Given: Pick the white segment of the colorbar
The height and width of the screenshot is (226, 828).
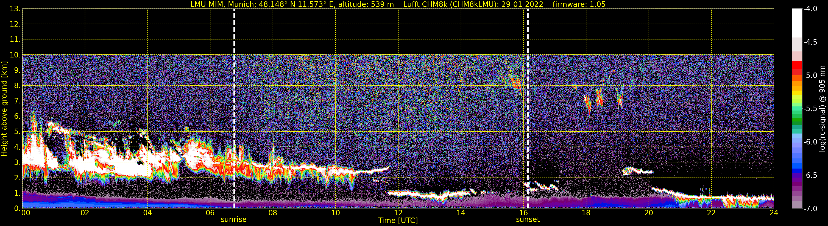Looking at the screenshot, I should (797, 23).
